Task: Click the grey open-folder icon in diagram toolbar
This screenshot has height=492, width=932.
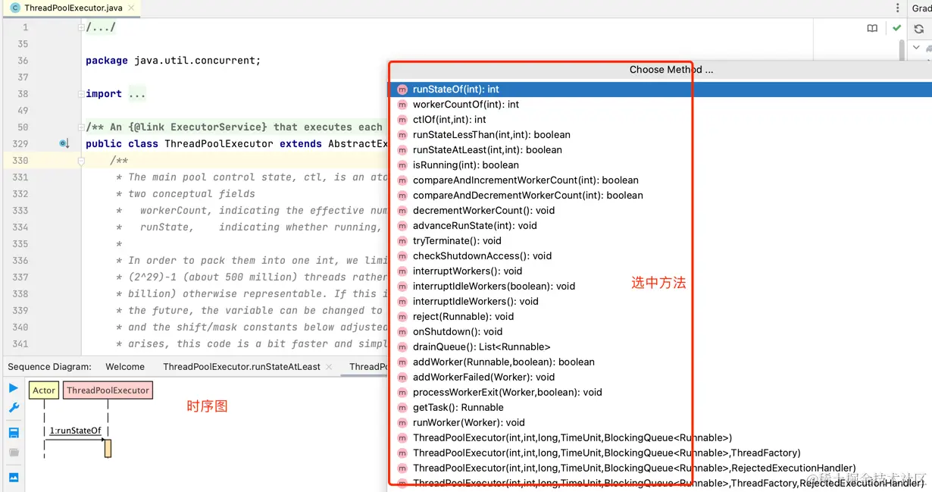Action: click(14, 453)
